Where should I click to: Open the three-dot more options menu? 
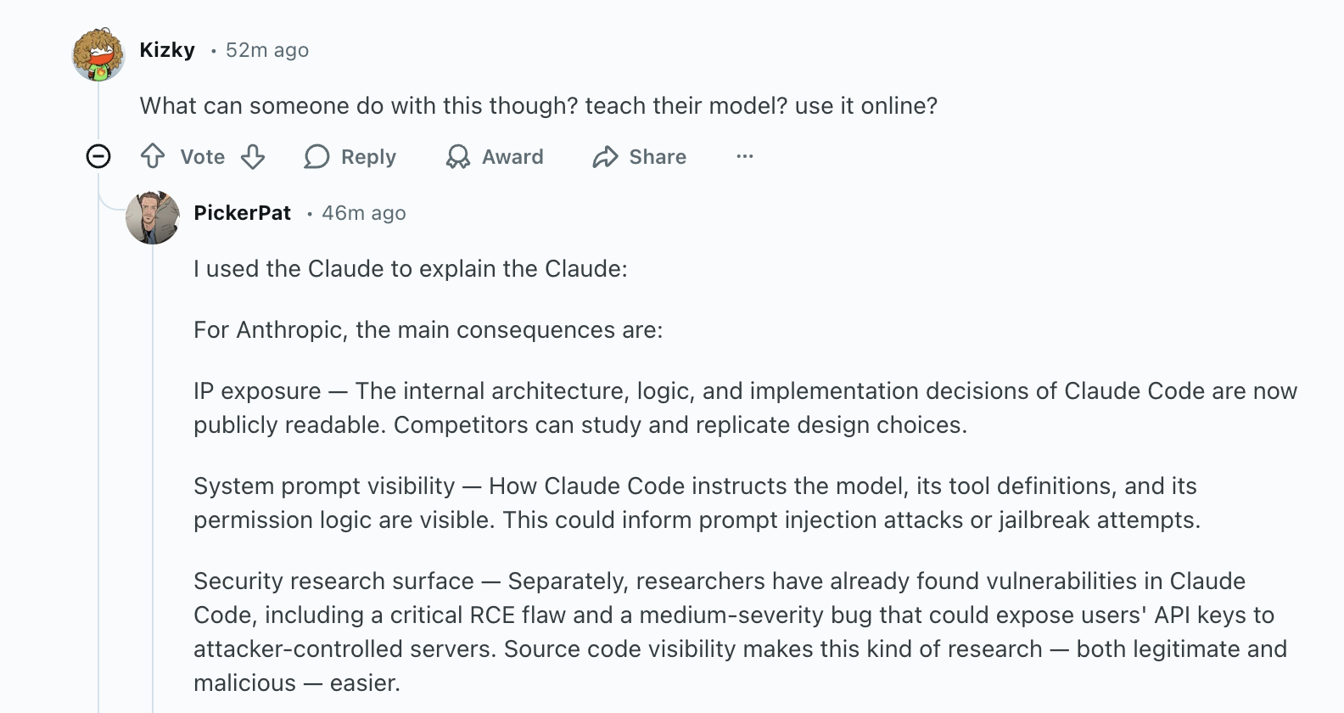click(x=745, y=156)
